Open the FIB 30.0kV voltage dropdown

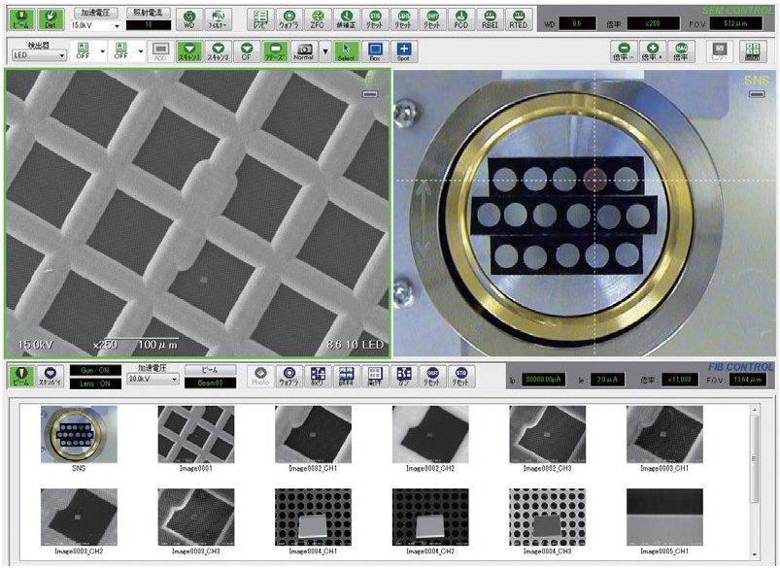[153, 379]
